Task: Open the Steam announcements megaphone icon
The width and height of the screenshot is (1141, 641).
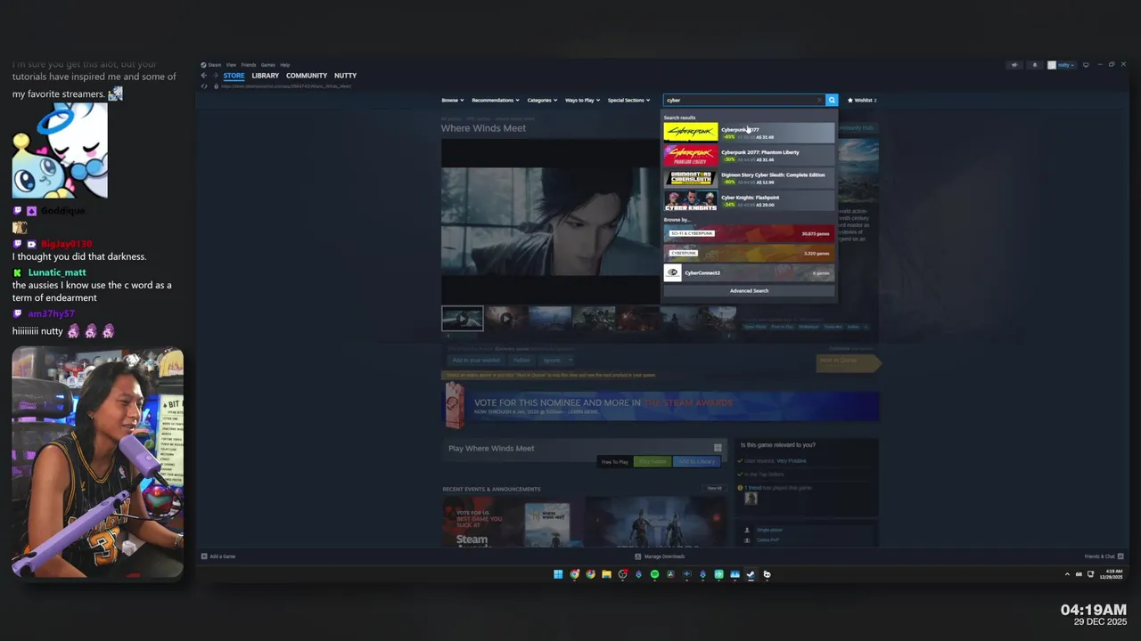Action: [1014, 65]
